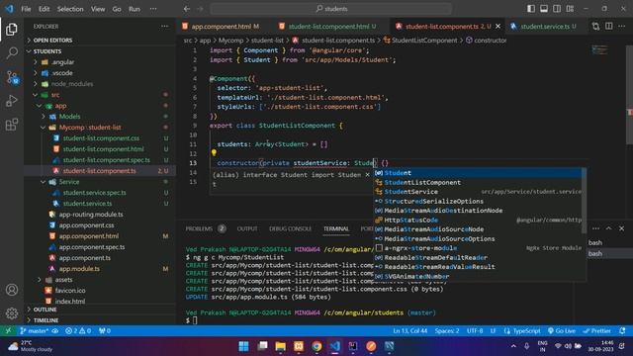Change the Spaces: 2 indentation setting

click(447, 331)
